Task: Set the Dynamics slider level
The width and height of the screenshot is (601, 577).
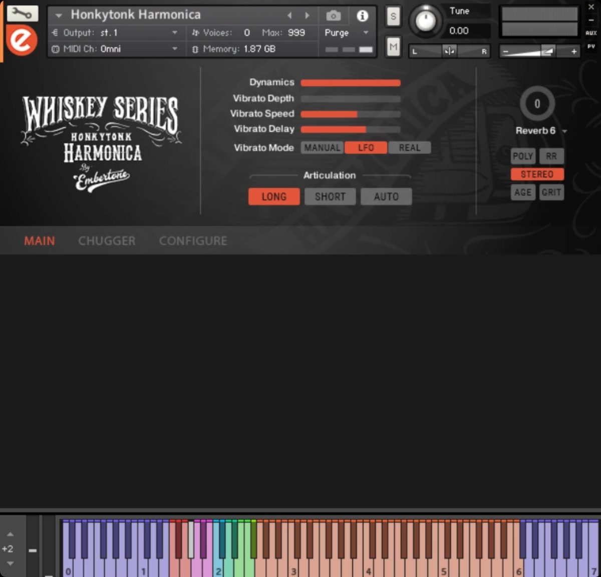Action: pyautogui.click(x=350, y=83)
